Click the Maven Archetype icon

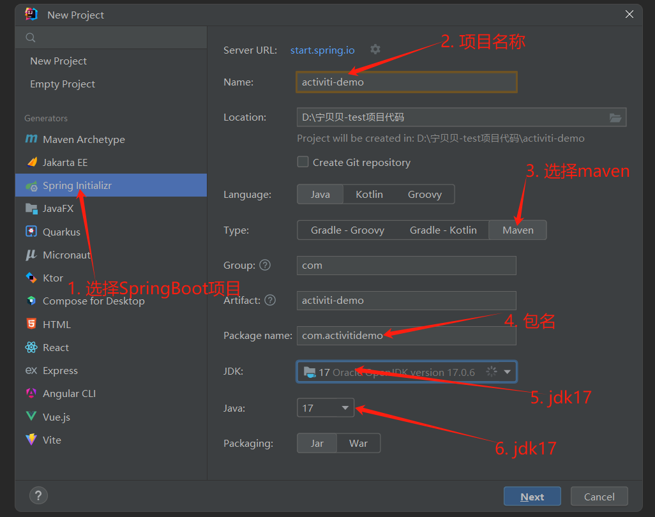pyautogui.click(x=31, y=139)
